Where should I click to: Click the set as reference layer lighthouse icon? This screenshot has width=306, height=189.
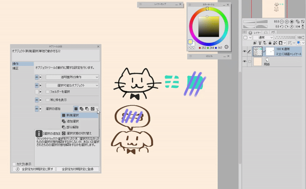(260, 43)
